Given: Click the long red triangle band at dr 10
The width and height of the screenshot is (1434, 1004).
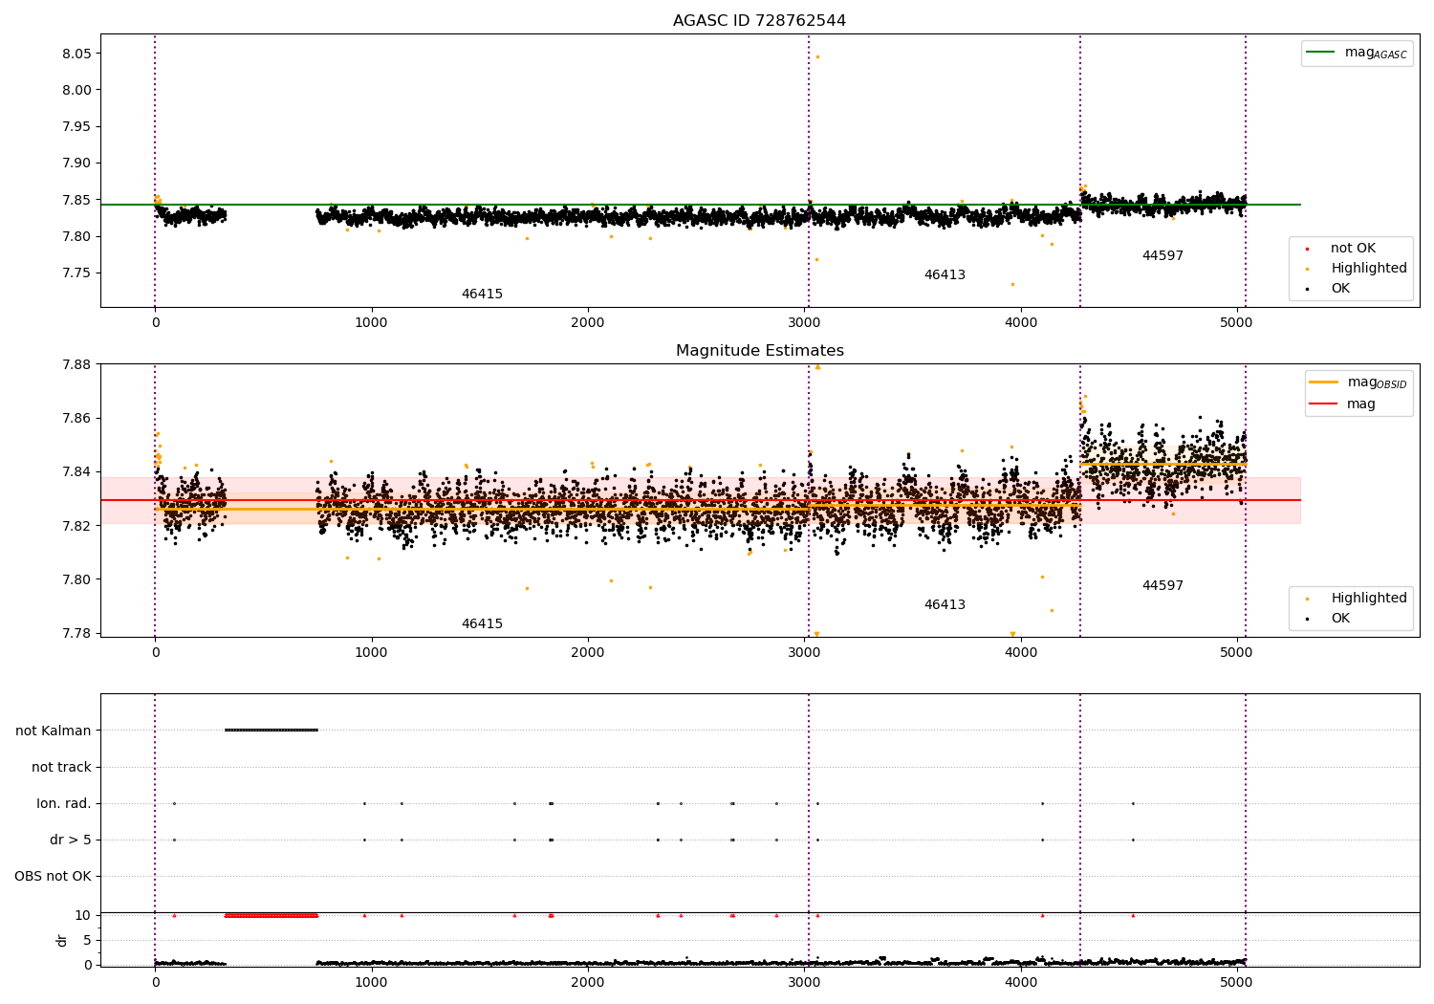Looking at the screenshot, I should tap(272, 915).
